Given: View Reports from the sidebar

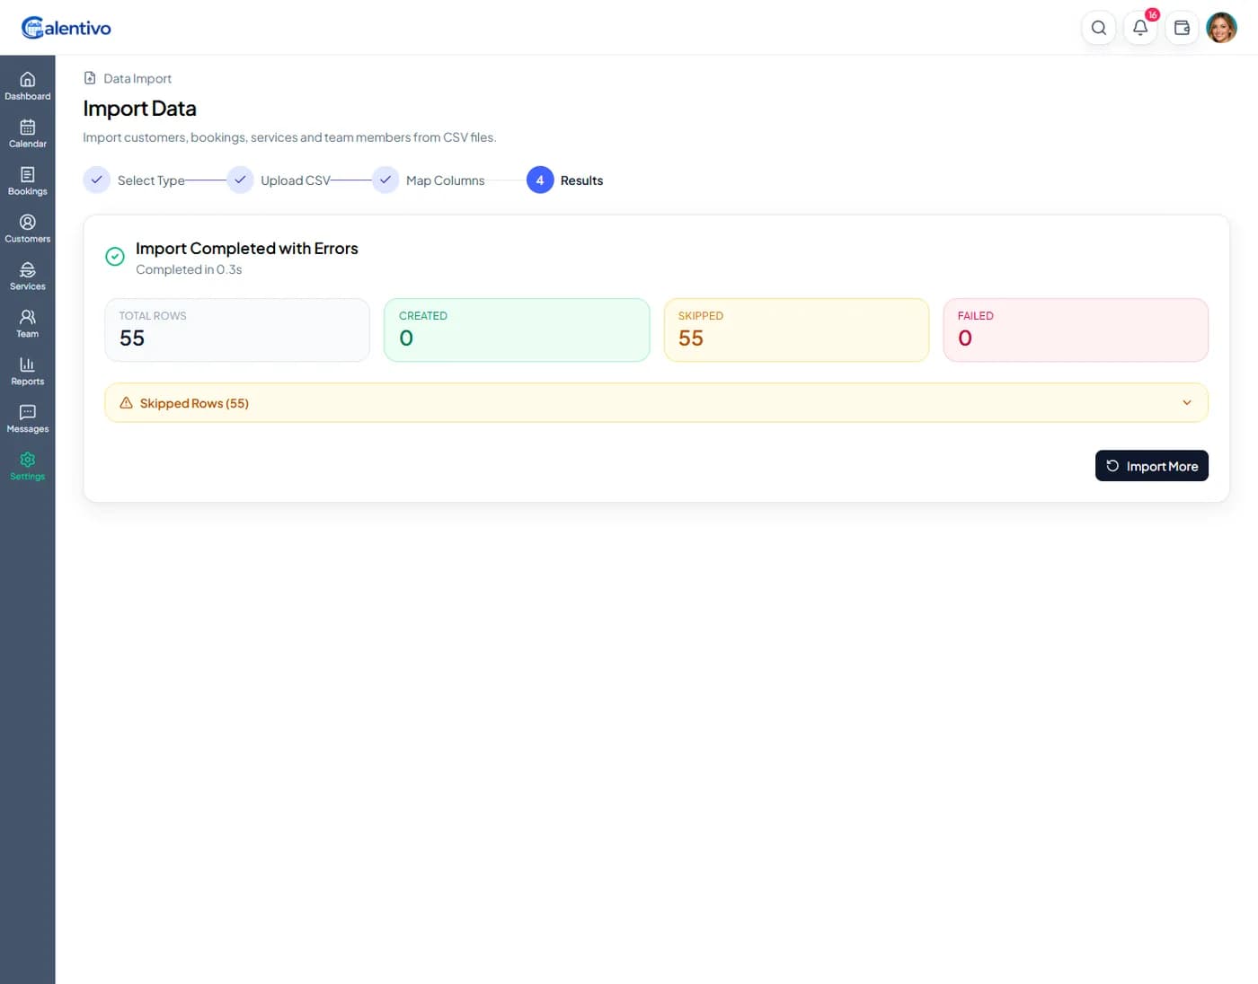Looking at the screenshot, I should tap(28, 371).
